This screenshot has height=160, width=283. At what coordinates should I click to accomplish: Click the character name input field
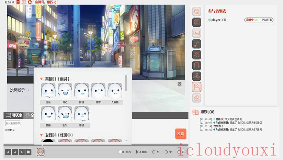click(x=13, y=123)
